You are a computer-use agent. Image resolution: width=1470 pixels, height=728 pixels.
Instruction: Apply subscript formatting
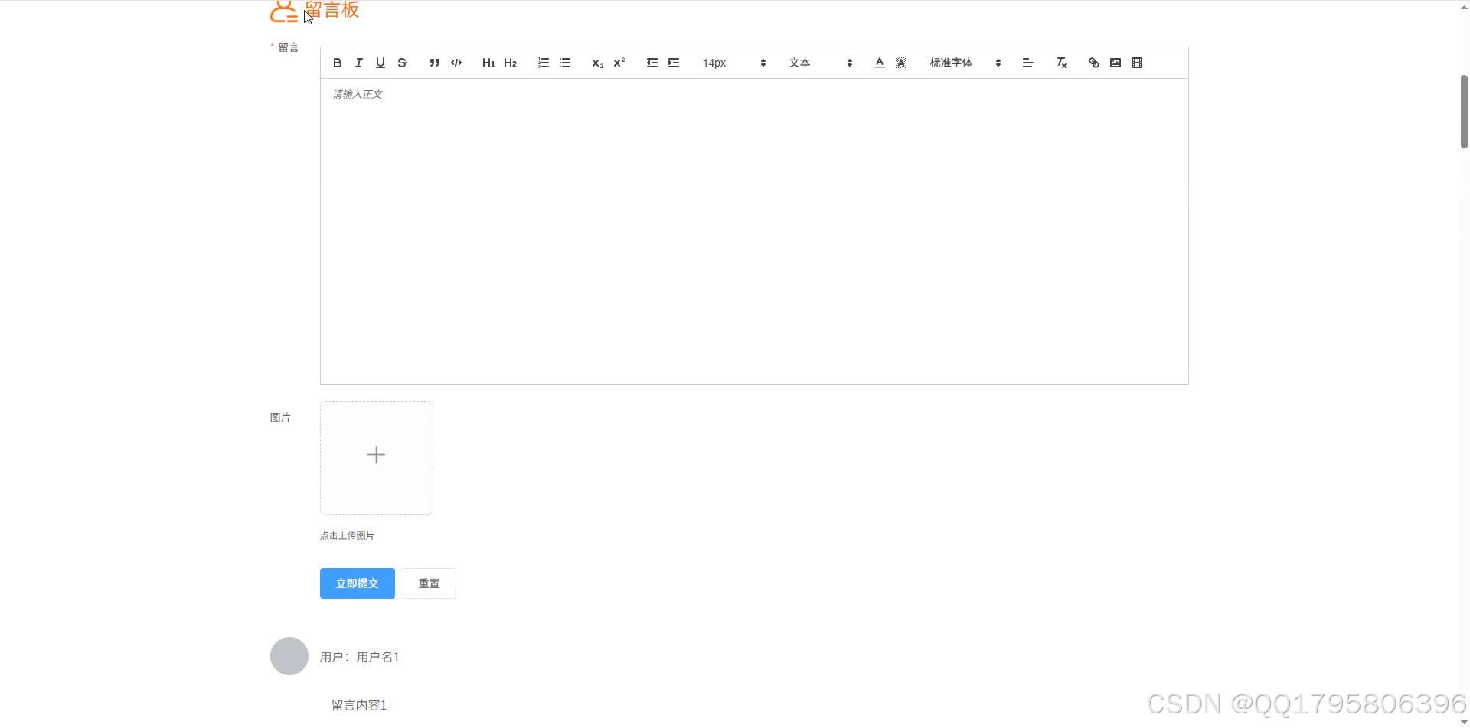click(x=597, y=63)
